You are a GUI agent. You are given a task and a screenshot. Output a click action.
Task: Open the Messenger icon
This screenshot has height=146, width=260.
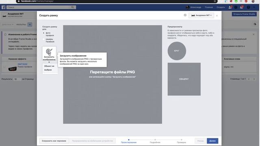[x=236, y=7]
